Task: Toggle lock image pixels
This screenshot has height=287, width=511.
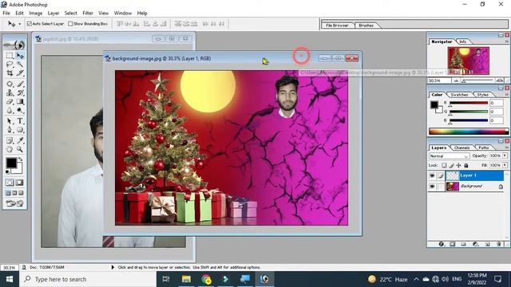Action: point(451,165)
